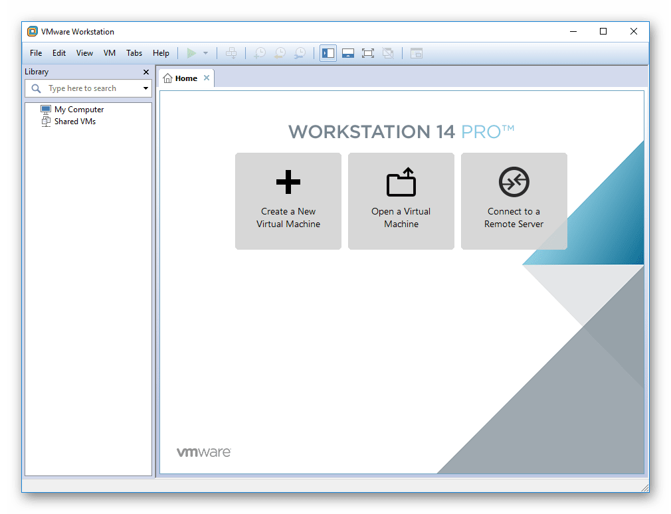Click the Open a Virtual Machine tile

pyautogui.click(x=401, y=201)
